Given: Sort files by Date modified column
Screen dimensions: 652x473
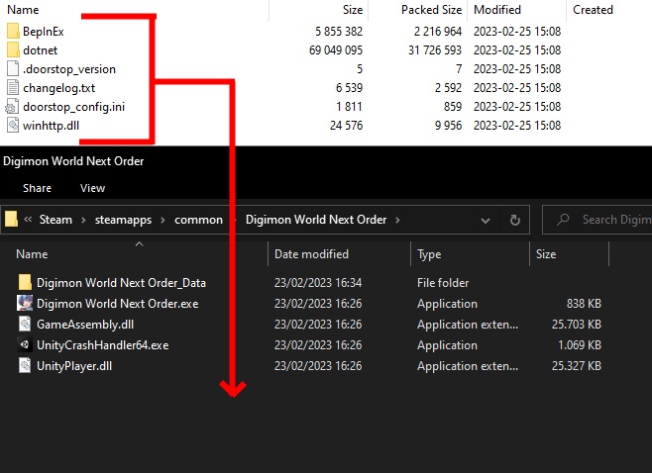Looking at the screenshot, I should coord(311,254).
